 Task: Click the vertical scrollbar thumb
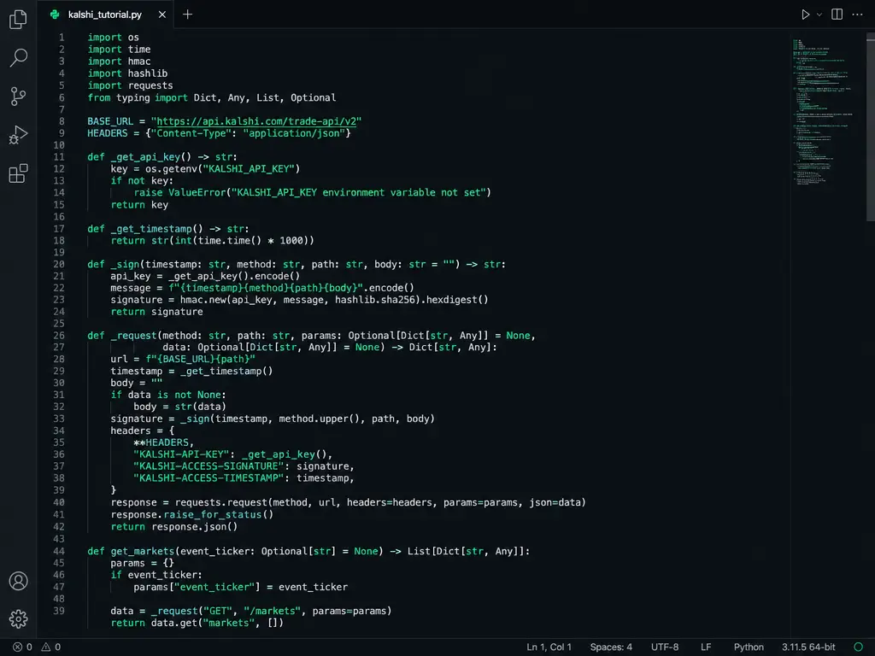[x=871, y=127]
